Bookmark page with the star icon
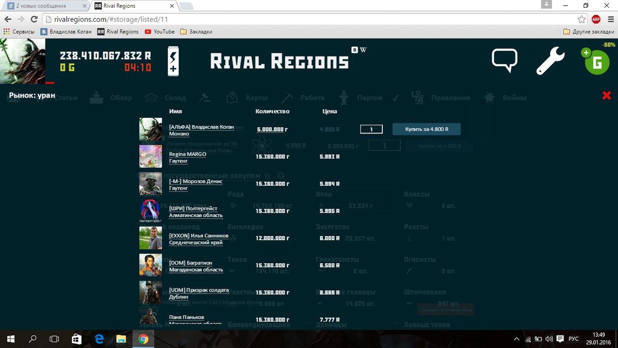 581,19
